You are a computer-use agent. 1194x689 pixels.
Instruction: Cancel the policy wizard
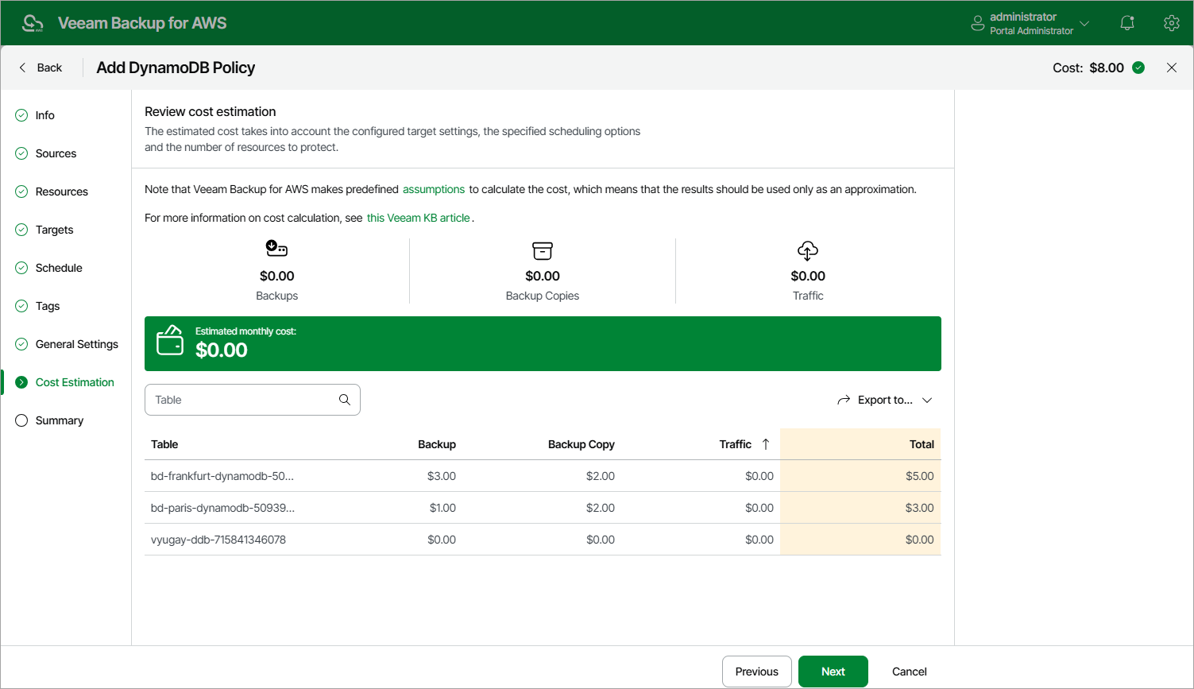[910, 672]
